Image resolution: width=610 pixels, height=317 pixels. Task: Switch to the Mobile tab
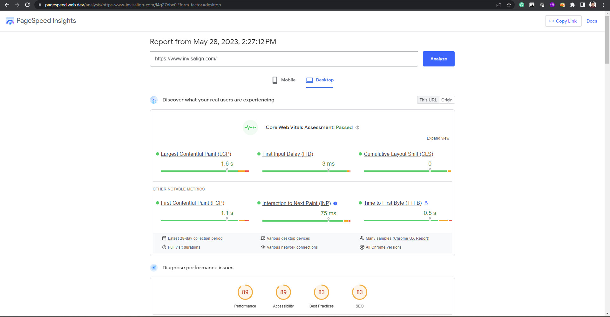point(284,80)
